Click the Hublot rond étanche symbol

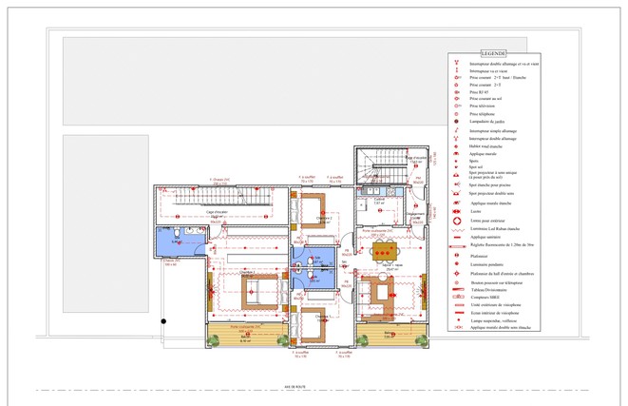coord(456,146)
